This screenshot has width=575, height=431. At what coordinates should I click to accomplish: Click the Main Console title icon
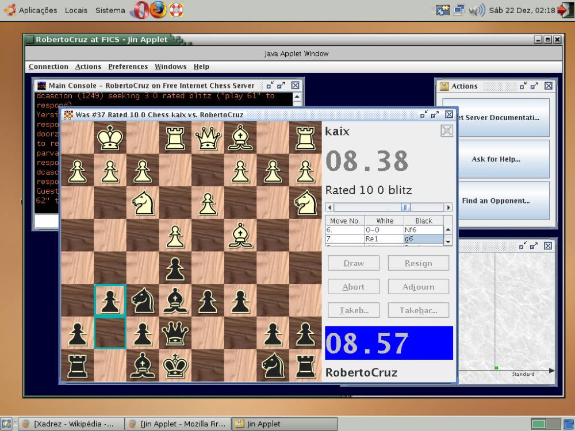[42, 86]
